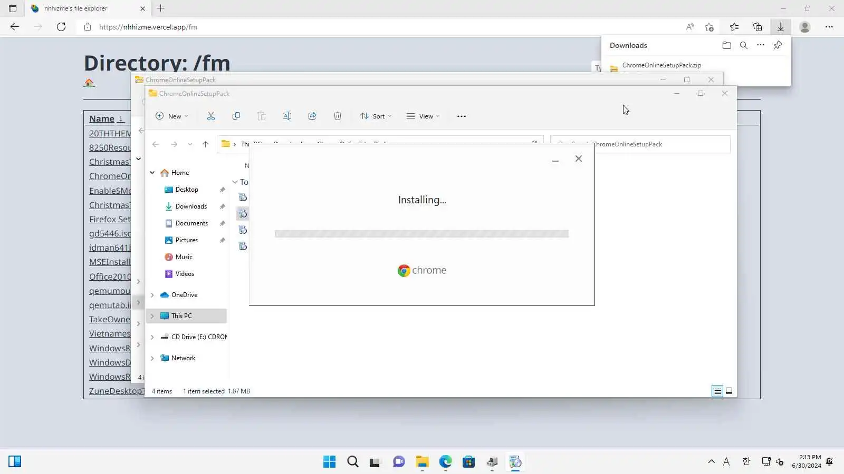The width and height of the screenshot is (844, 474).
Task: Click the Cut scissors icon in File Explorer
Action: pyautogui.click(x=211, y=116)
